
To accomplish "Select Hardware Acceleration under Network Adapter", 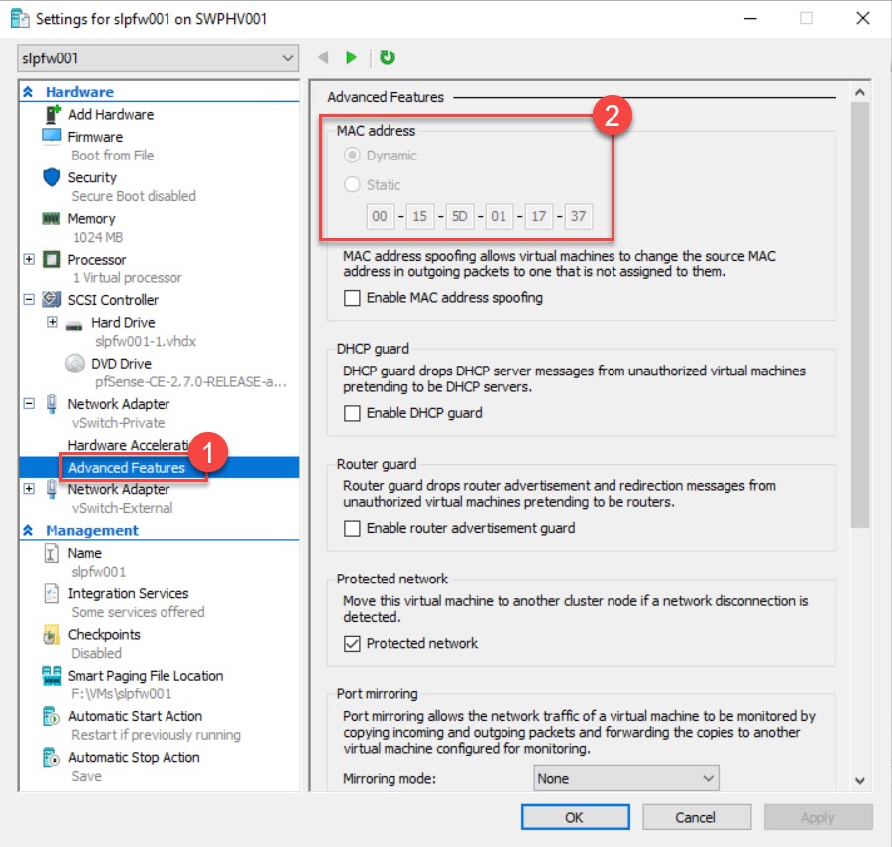I will click(x=125, y=445).
